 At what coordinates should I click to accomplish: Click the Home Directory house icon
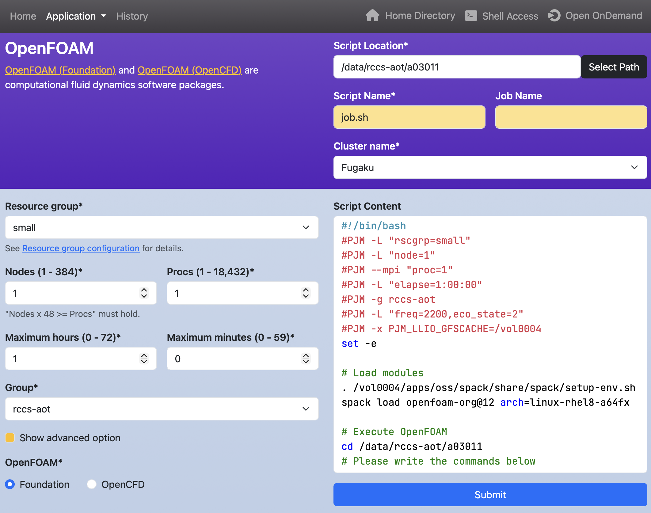[x=372, y=15]
